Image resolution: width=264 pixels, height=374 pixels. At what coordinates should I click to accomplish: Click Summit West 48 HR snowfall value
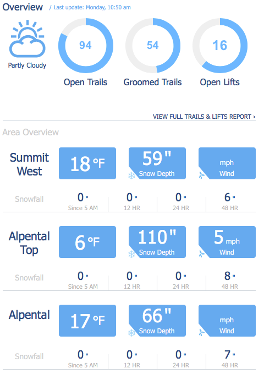tap(230, 198)
